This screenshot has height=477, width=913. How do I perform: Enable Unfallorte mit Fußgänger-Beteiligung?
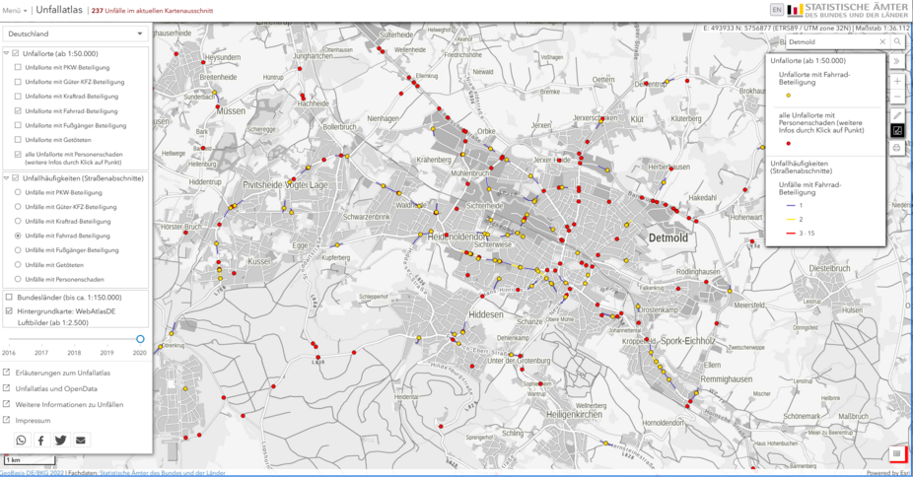tap(18, 125)
